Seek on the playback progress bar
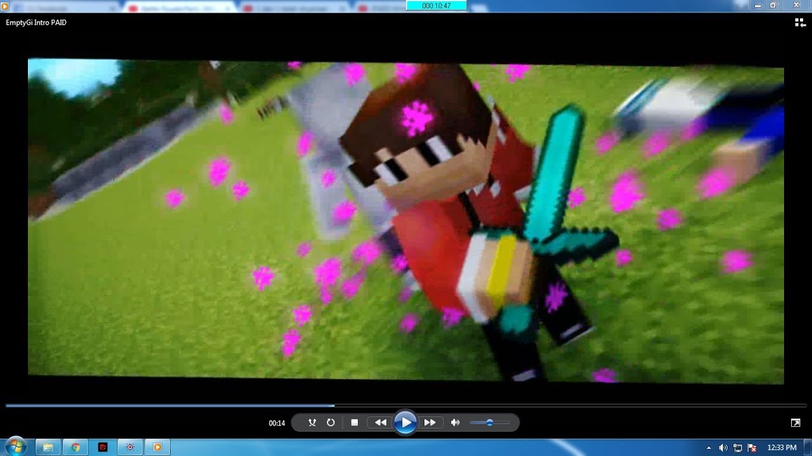The height and width of the screenshot is (456, 812). coord(406,405)
